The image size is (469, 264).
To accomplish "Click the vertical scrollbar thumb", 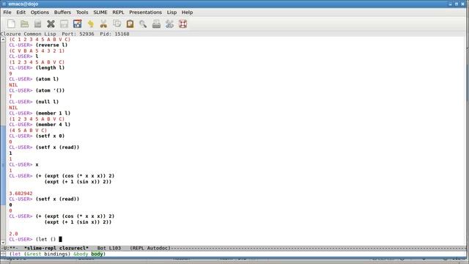I will (3, 164).
